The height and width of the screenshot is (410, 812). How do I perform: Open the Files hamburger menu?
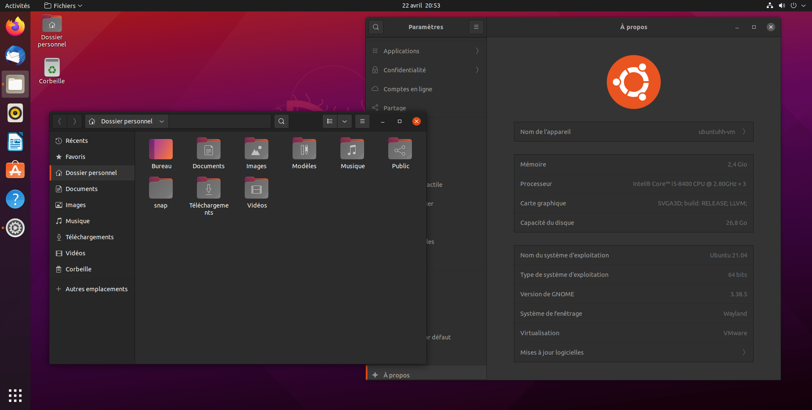pos(362,121)
